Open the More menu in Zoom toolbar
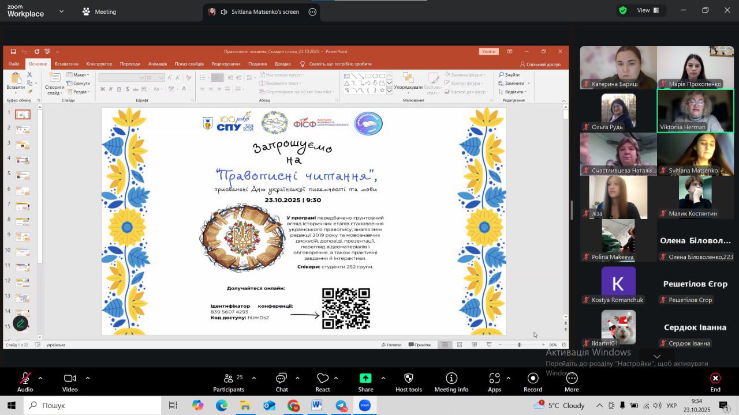This screenshot has width=739, height=415. coord(572,382)
